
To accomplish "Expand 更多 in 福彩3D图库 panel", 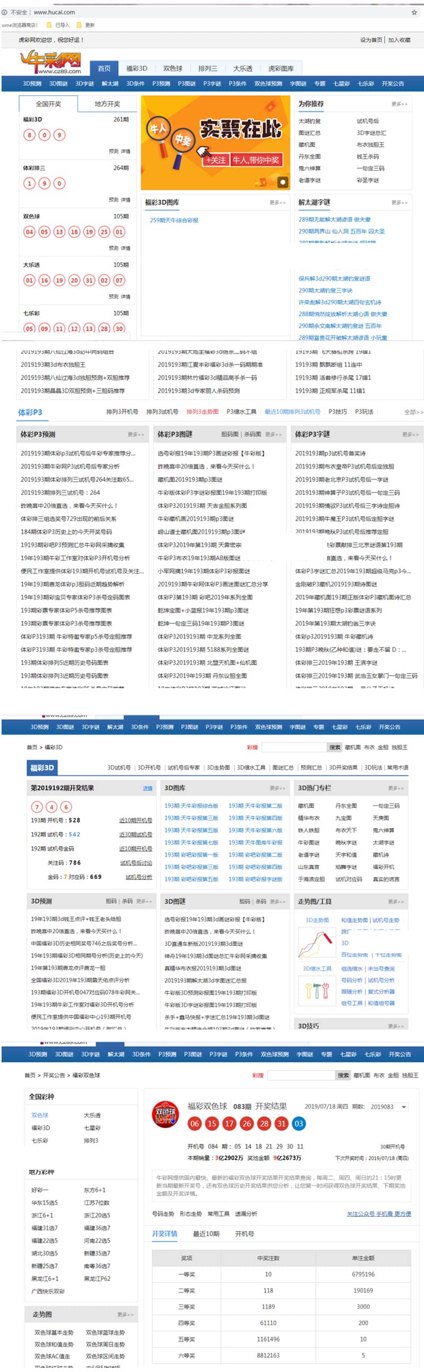I will 277,202.
